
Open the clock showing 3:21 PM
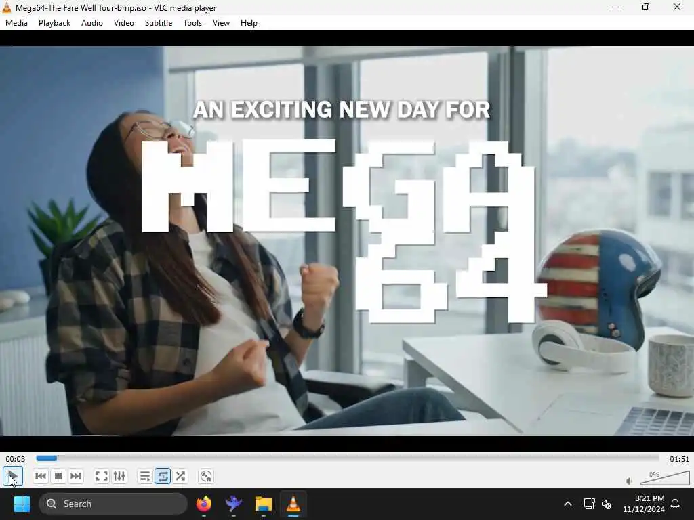(644, 504)
